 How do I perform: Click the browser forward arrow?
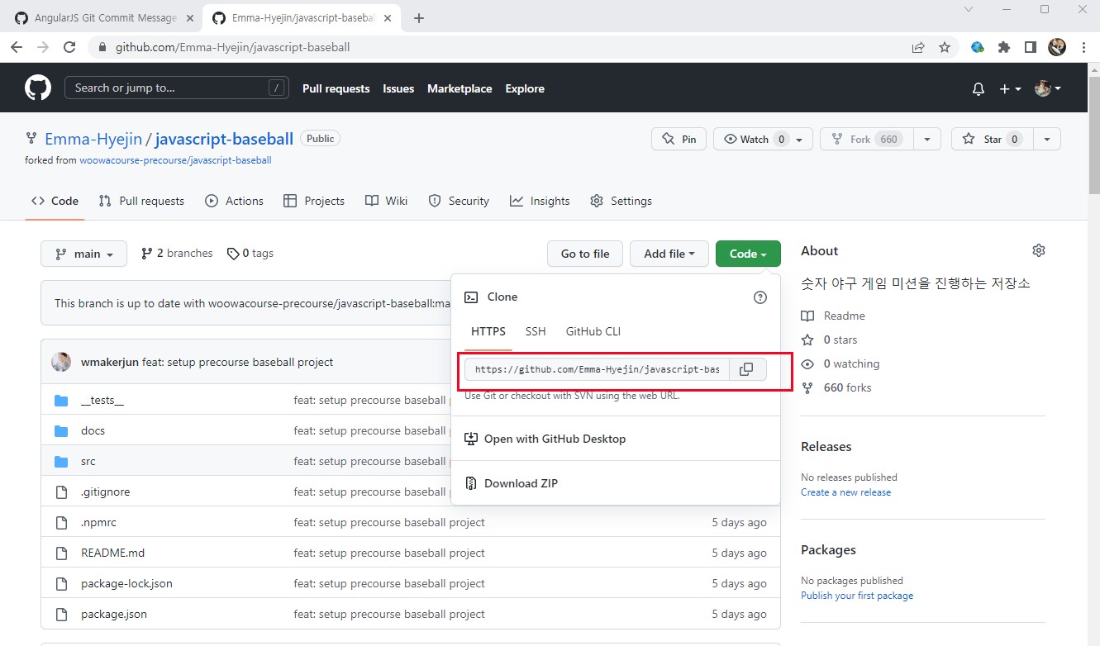(x=43, y=47)
